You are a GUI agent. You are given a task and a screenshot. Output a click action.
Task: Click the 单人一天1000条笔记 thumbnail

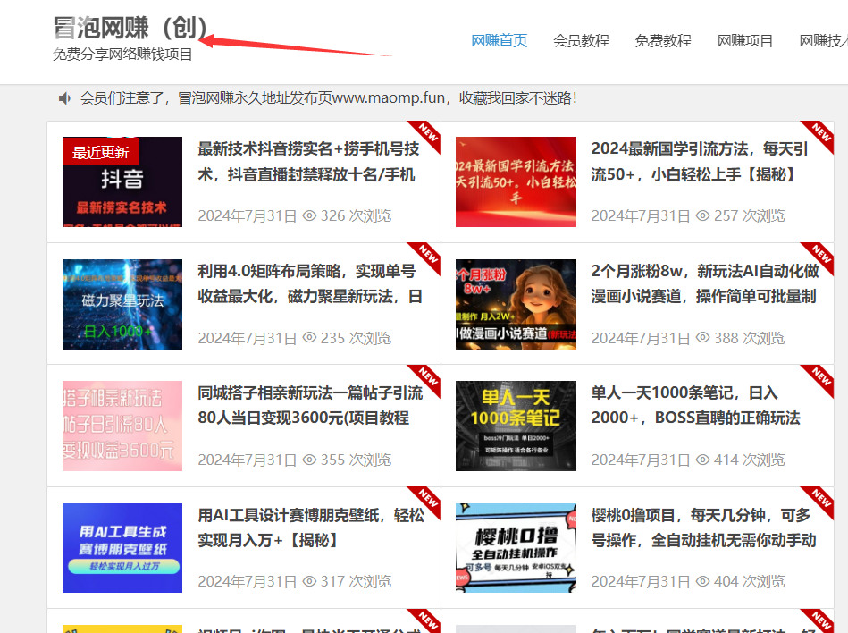[x=516, y=426]
